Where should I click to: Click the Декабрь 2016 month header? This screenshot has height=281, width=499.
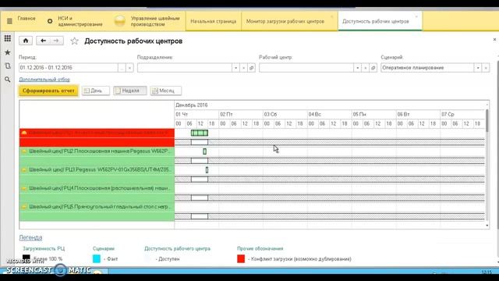(192, 105)
